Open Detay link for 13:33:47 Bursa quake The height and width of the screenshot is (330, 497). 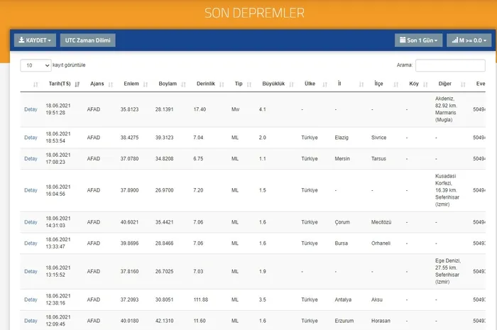(x=31, y=243)
